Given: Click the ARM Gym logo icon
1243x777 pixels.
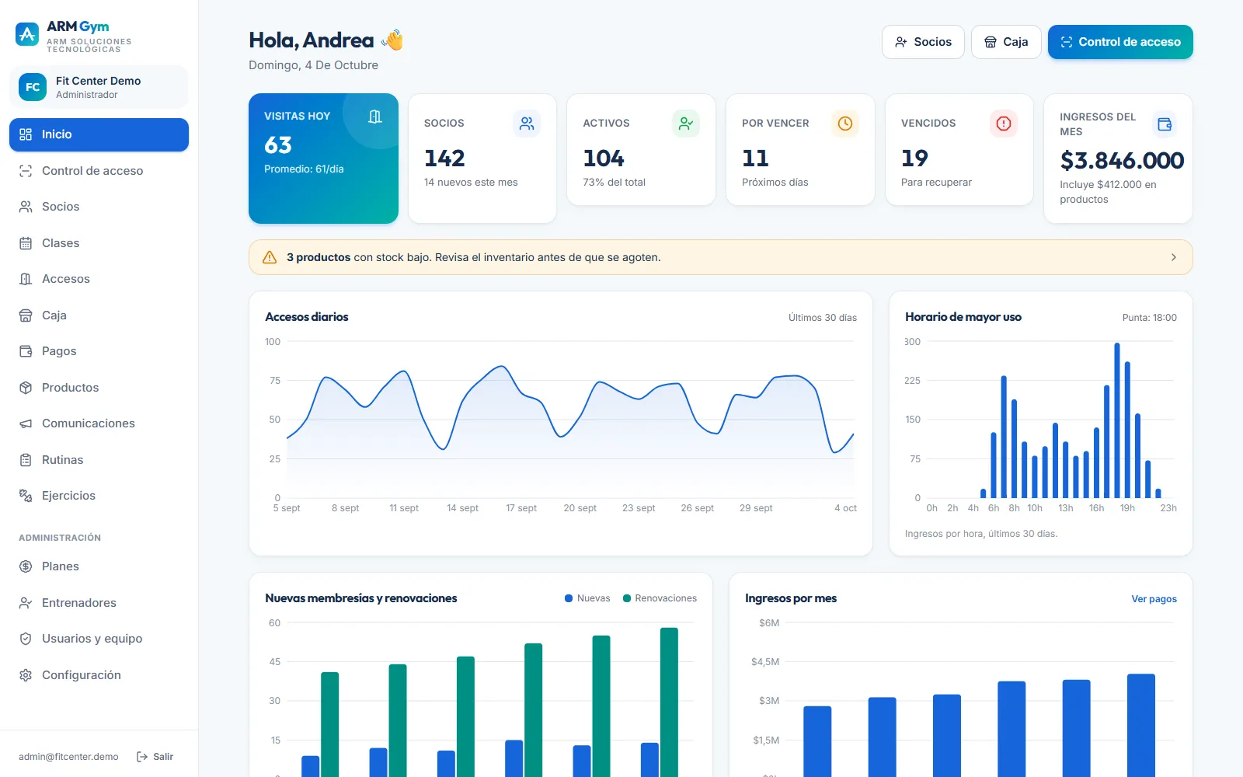Looking at the screenshot, I should click(27, 34).
